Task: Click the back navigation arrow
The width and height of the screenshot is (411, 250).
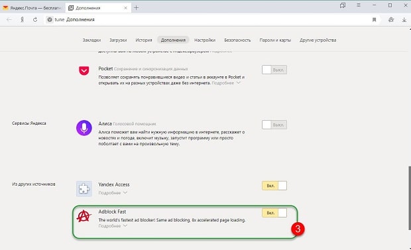Action: (9, 20)
